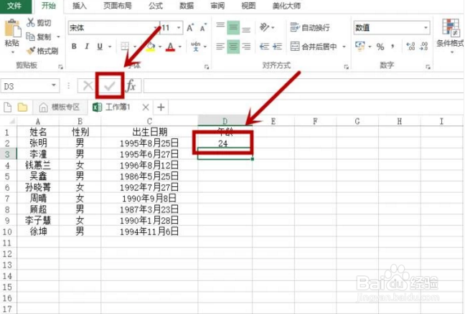Increase cell indent
The image size is (465, 314).
[x=277, y=47]
